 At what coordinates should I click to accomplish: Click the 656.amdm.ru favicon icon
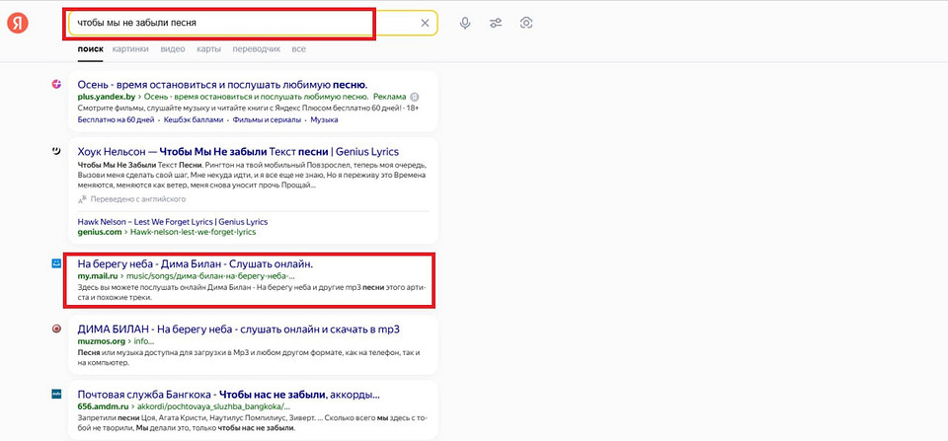[x=56, y=393]
